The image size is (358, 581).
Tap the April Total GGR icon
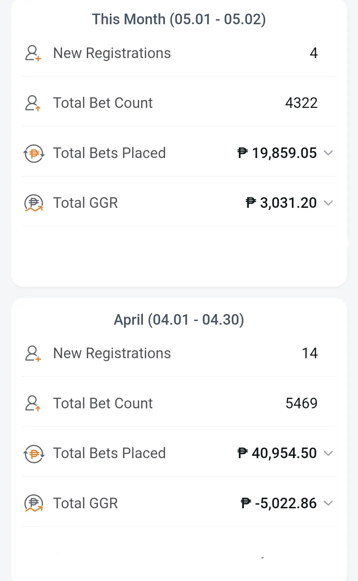34,503
